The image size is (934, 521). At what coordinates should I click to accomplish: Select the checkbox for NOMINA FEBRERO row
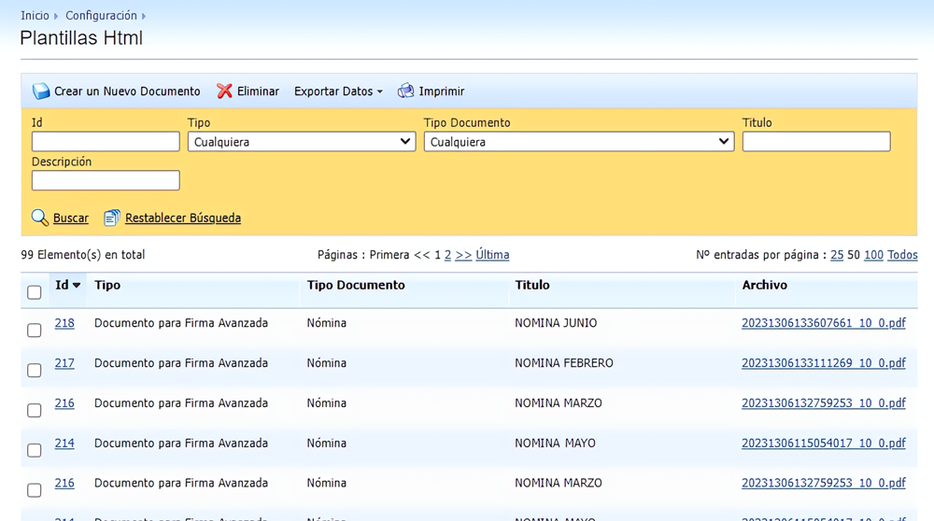(35, 371)
